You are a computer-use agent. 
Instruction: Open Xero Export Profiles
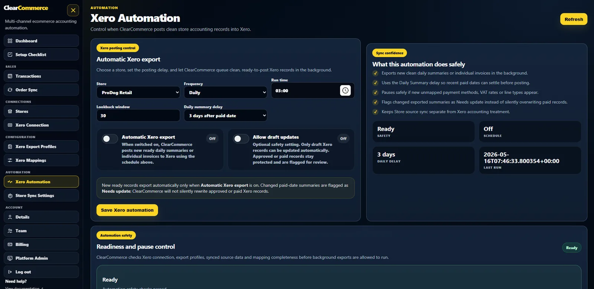coord(41,146)
